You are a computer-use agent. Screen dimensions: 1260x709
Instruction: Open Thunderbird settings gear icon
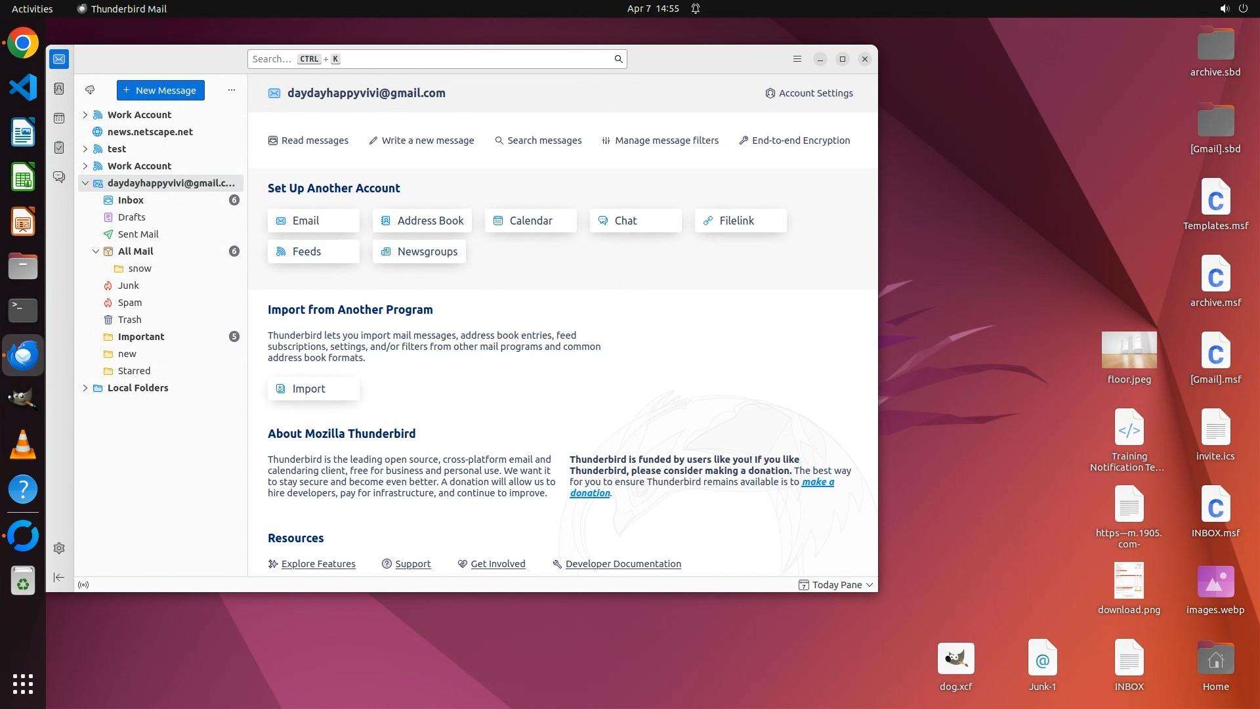coord(59,548)
